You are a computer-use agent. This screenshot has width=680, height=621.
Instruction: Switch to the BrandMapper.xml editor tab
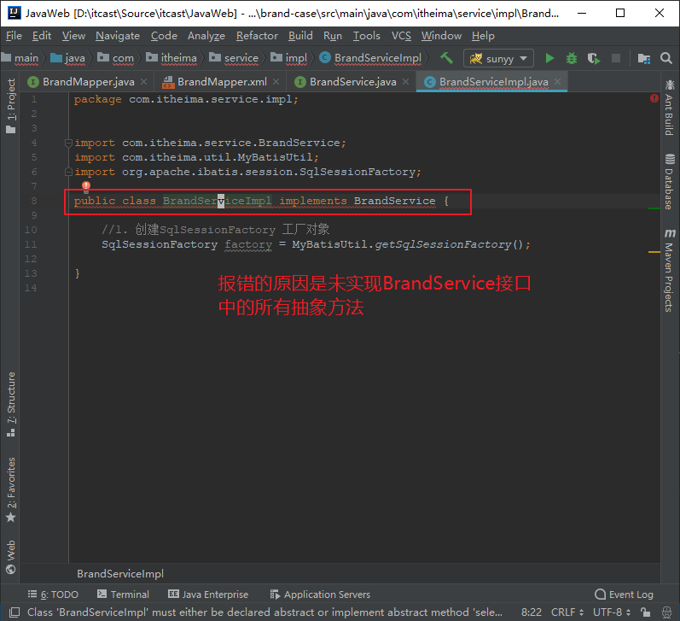pyautogui.click(x=221, y=82)
